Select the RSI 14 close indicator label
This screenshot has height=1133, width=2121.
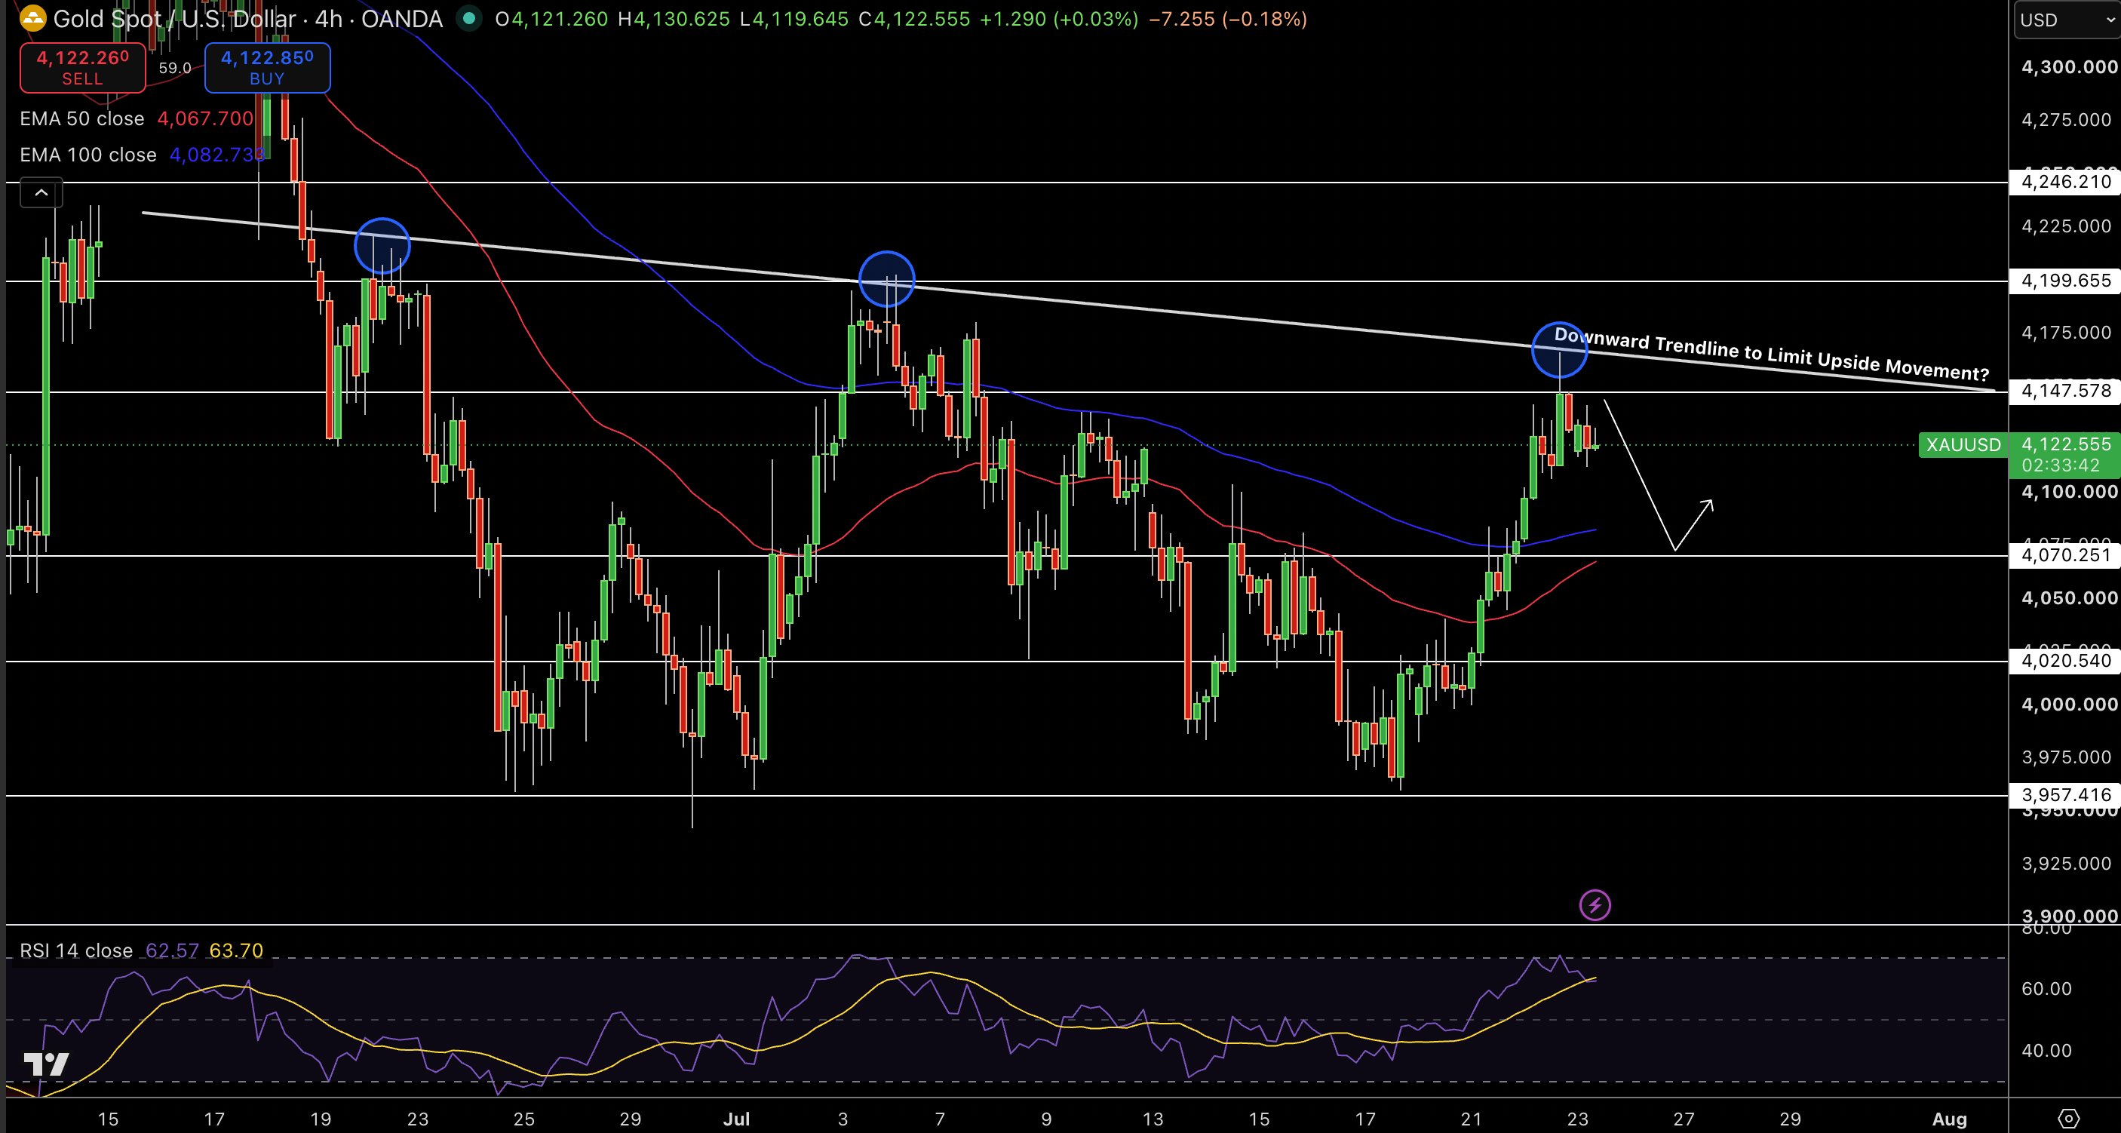75,950
